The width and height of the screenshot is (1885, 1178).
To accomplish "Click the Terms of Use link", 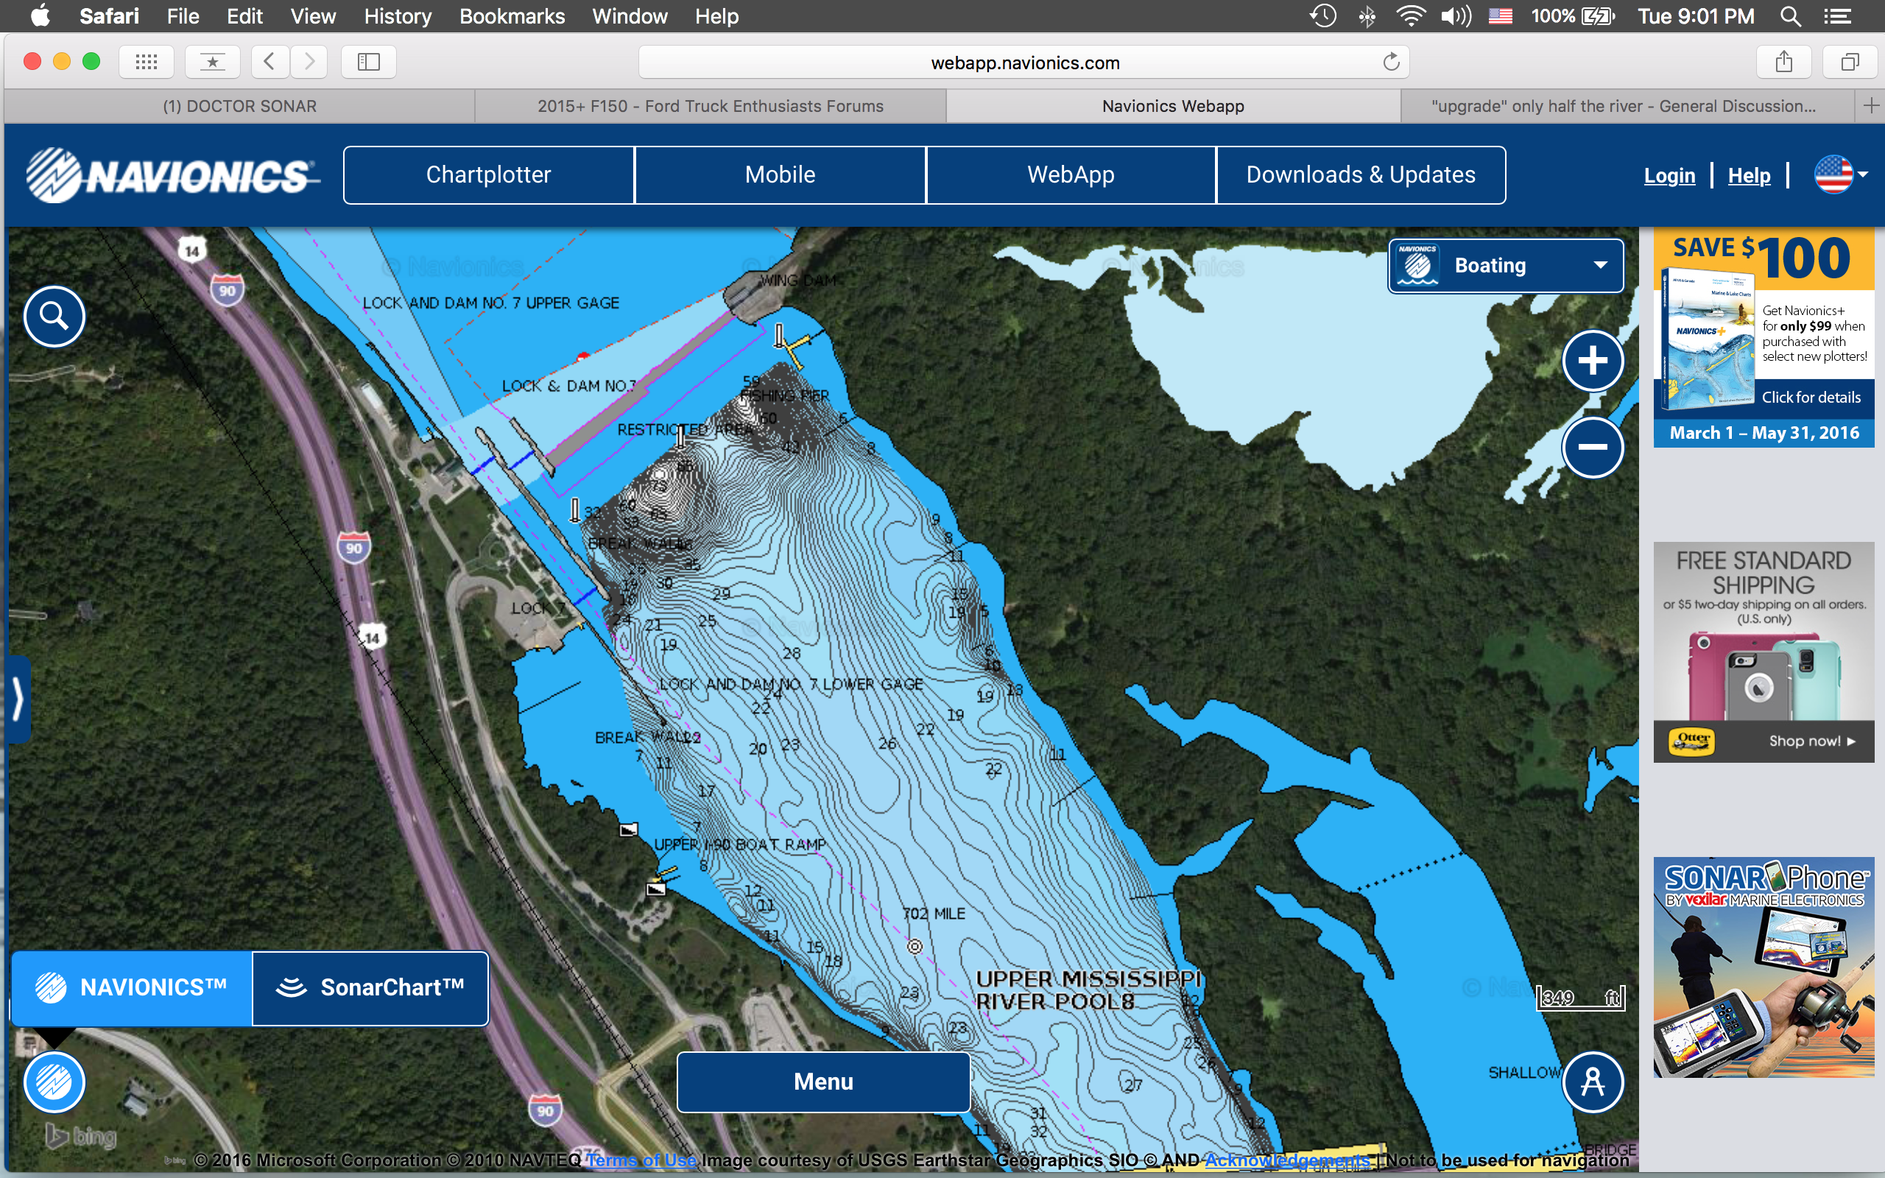I will click(x=641, y=1160).
